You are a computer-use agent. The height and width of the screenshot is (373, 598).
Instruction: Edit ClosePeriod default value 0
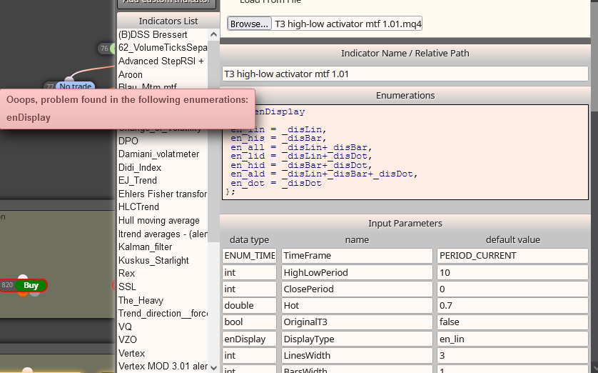pyautogui.click(x=512, y=289)
